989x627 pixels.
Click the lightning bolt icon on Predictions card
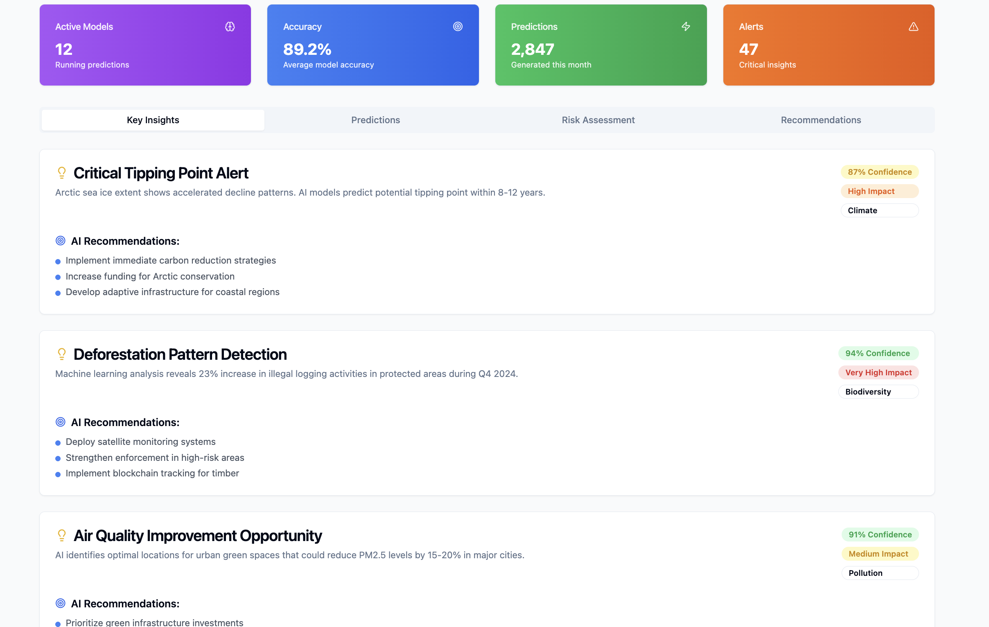pos(686,27)
